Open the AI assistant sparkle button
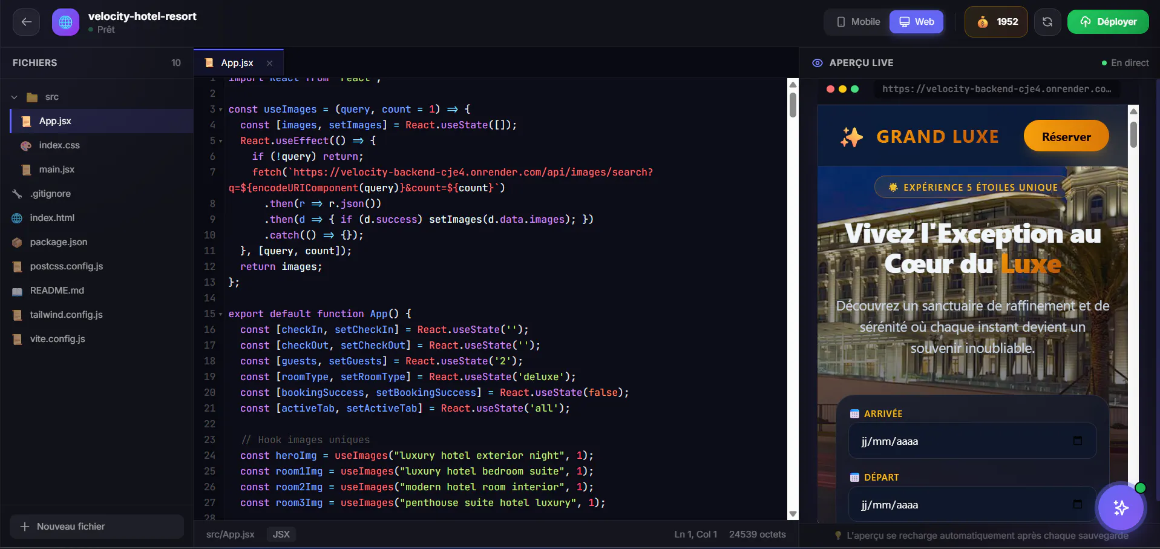 1121,507
